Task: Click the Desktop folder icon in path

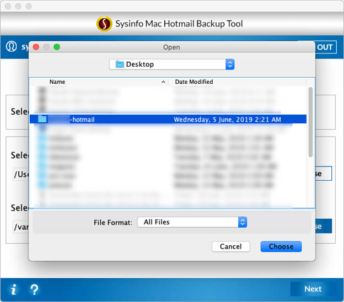Action: click(x=120, y=64)
